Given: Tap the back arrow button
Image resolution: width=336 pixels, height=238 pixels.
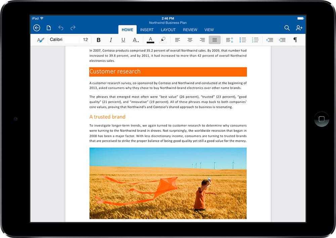Looking at the screenshot, I should (x=37, y=28).
